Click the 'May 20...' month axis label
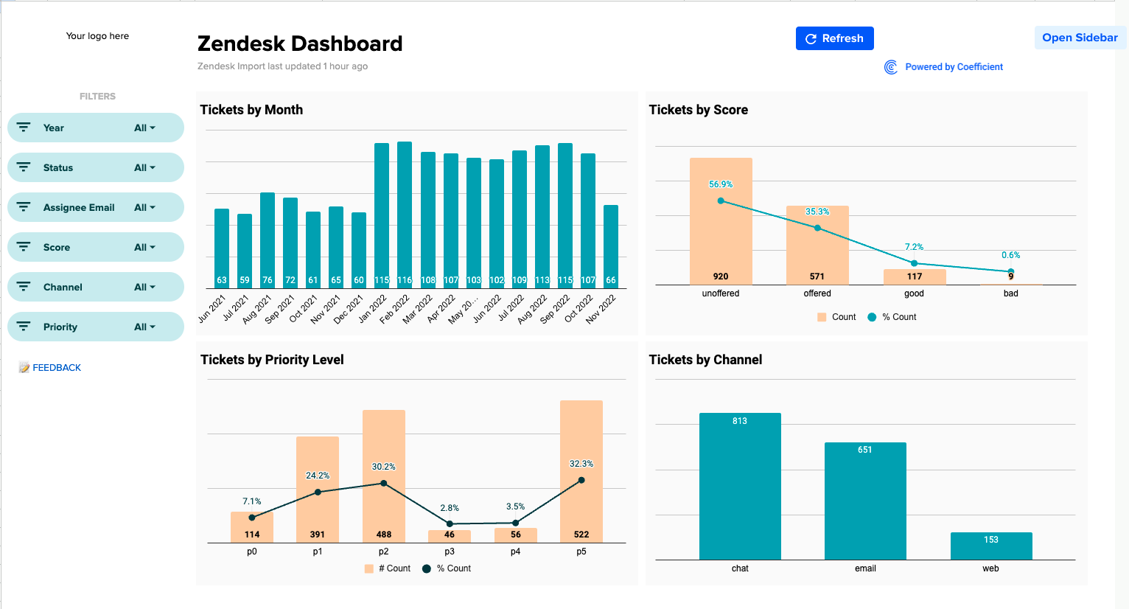1129x609 pixels. click(464, 310)
